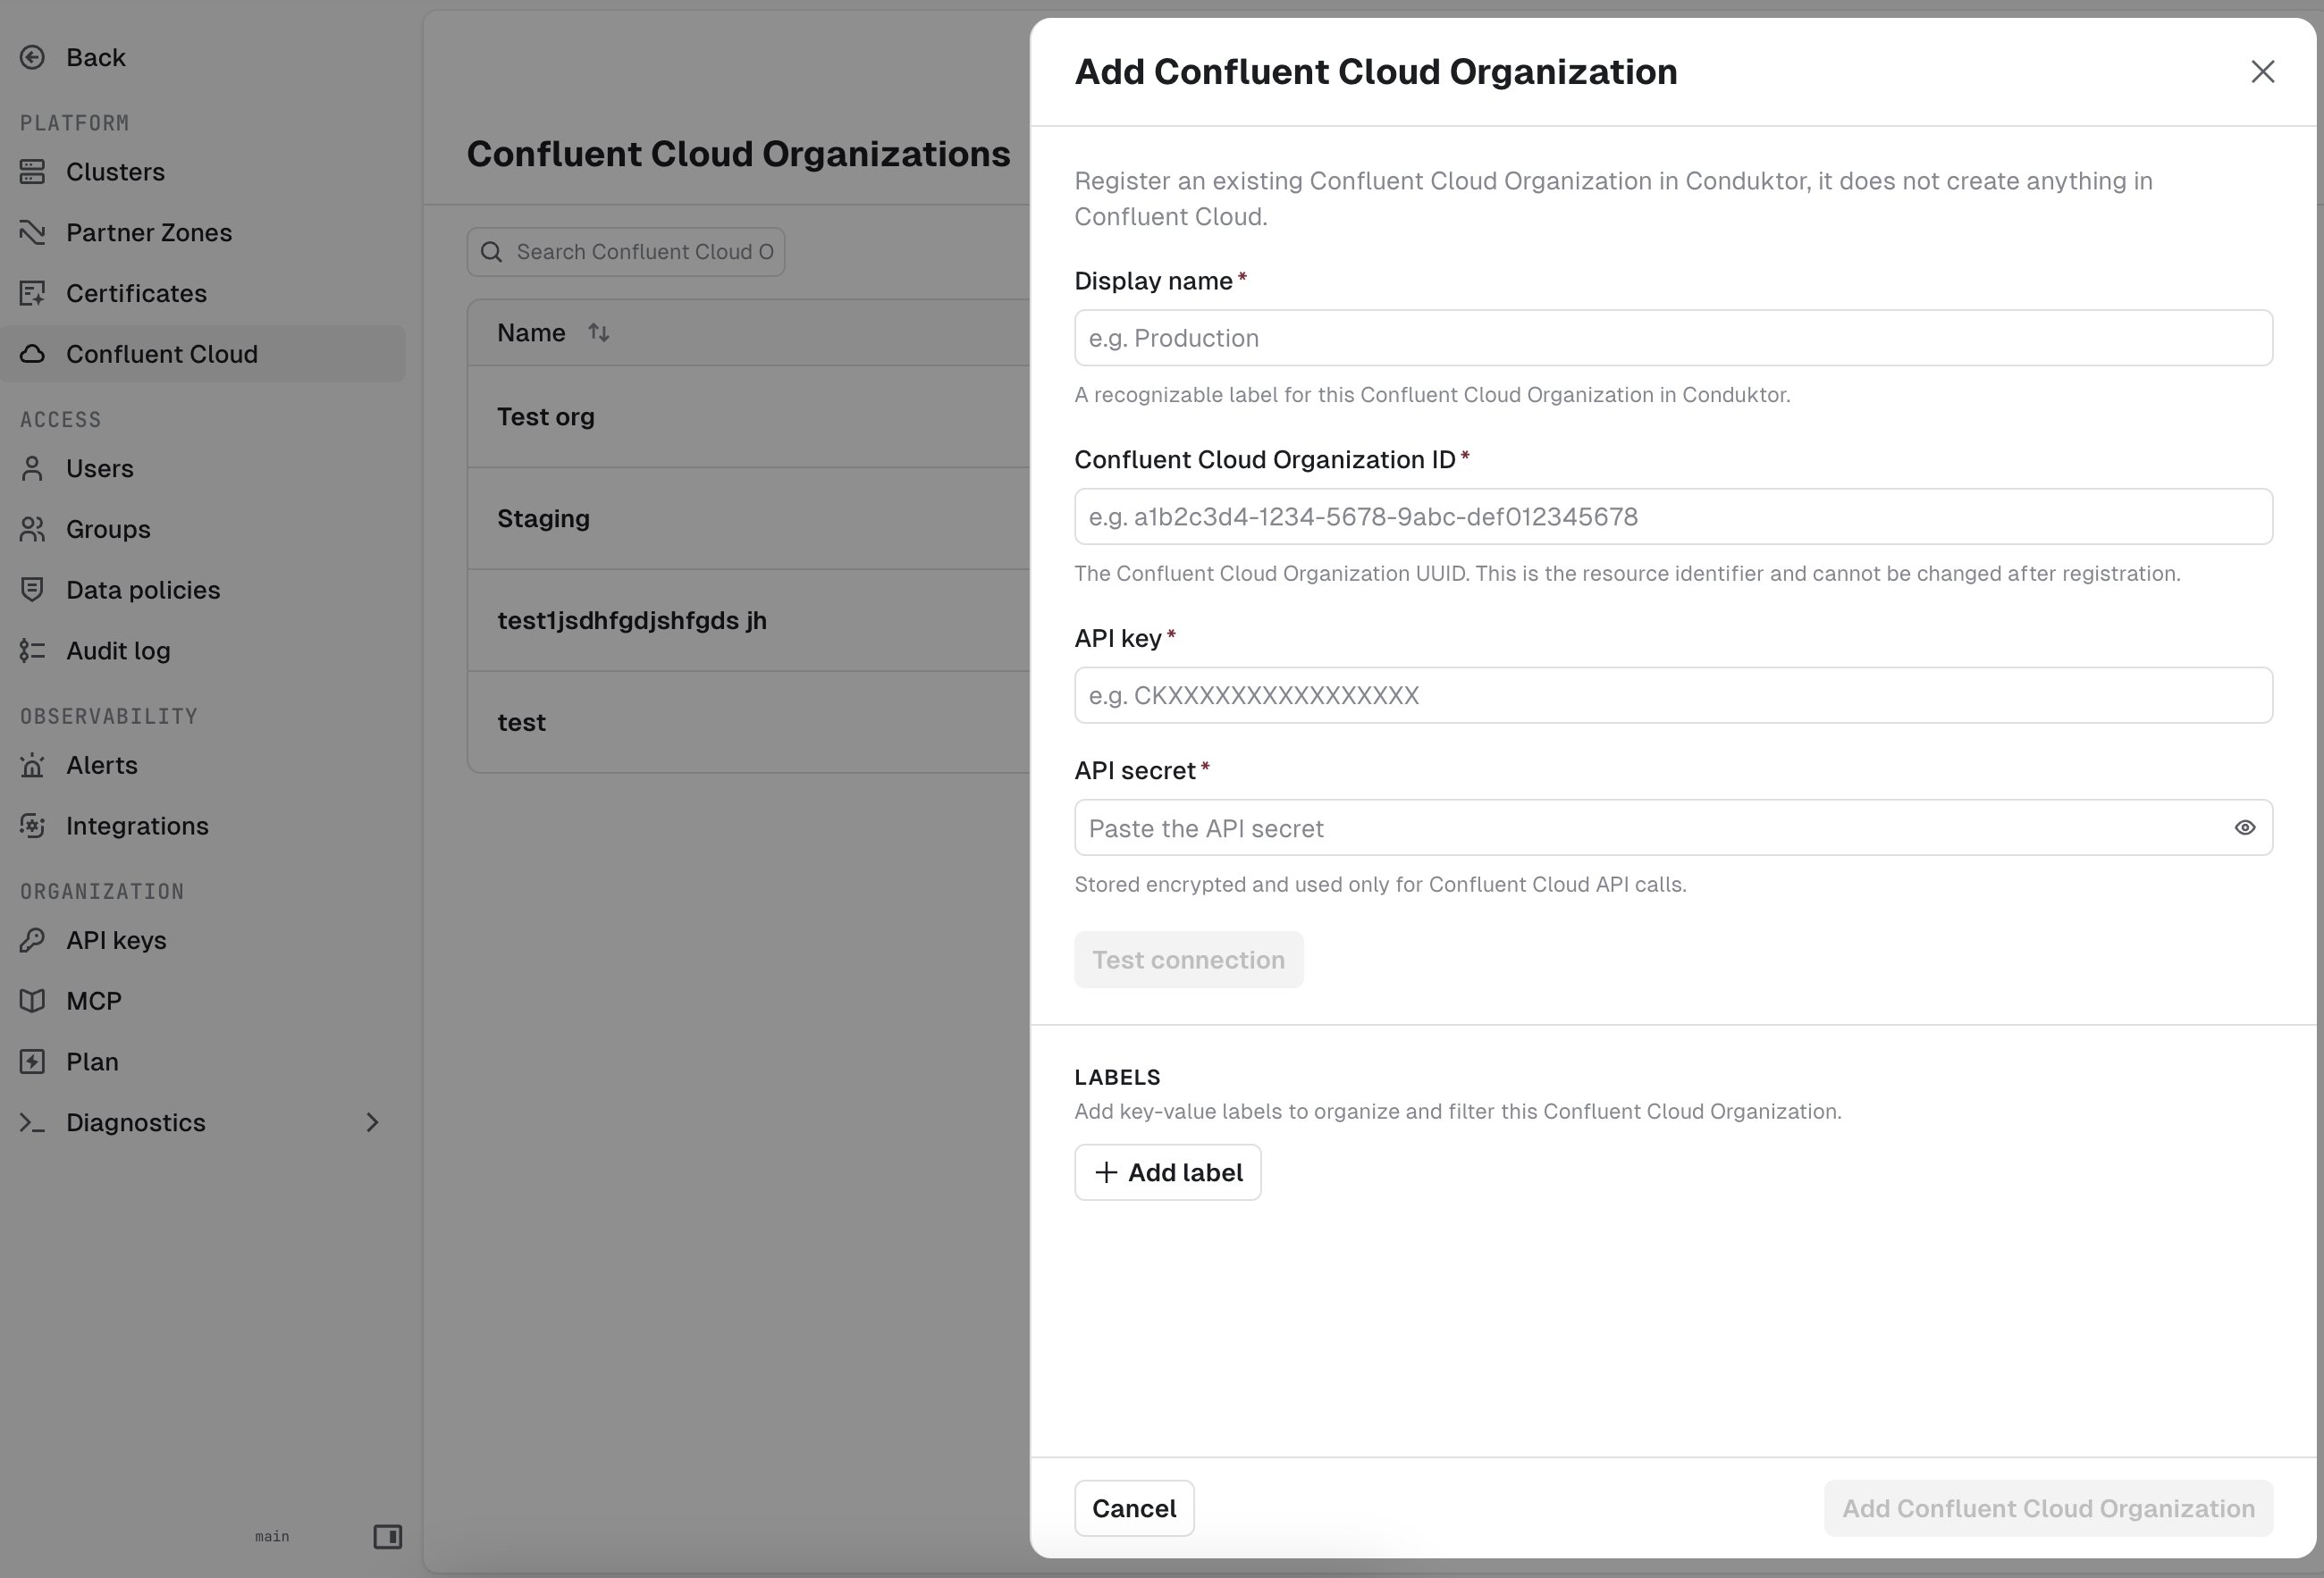Click Test connection button
The height and width of the screenshot is (1578, 2324).
pyautogui.click(x=1188, y=961)
